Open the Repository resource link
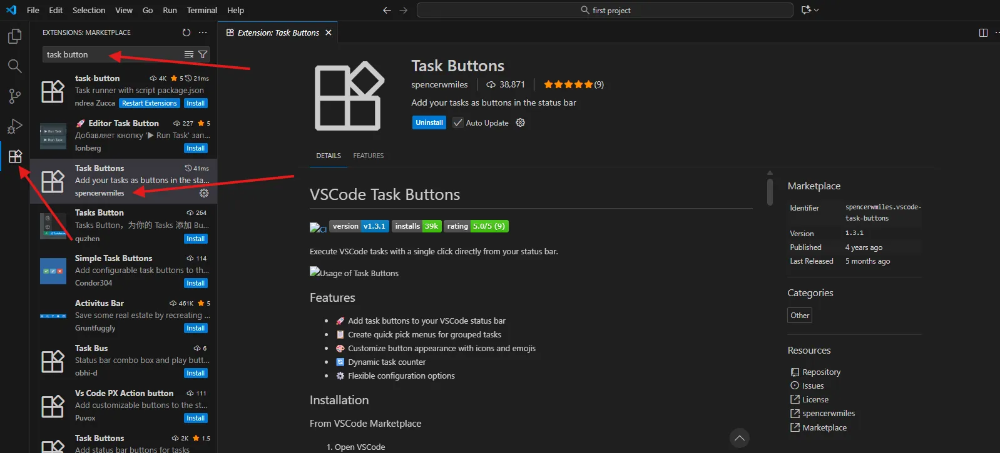 coord(821,372)
